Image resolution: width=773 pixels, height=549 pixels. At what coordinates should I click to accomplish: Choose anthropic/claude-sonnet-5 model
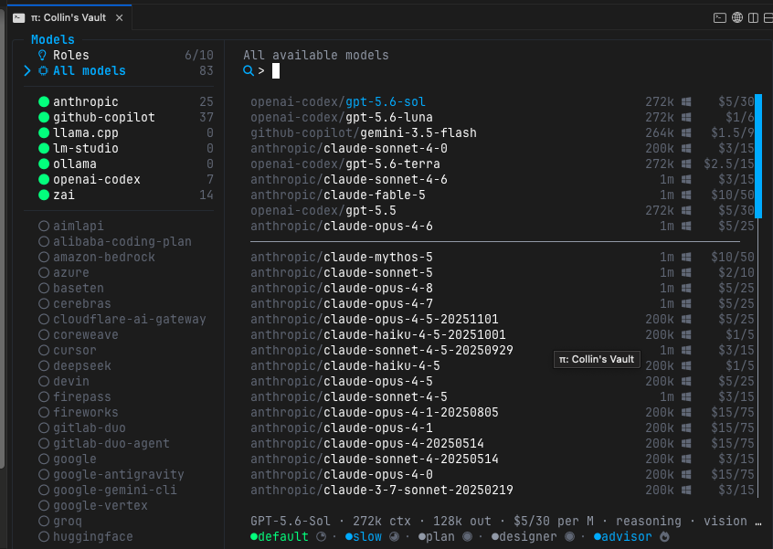click(502, 272)
